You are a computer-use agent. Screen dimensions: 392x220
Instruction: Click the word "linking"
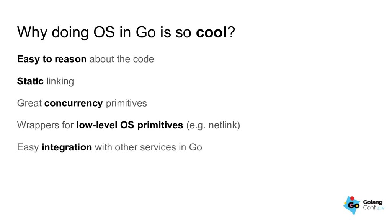point(60,81)
